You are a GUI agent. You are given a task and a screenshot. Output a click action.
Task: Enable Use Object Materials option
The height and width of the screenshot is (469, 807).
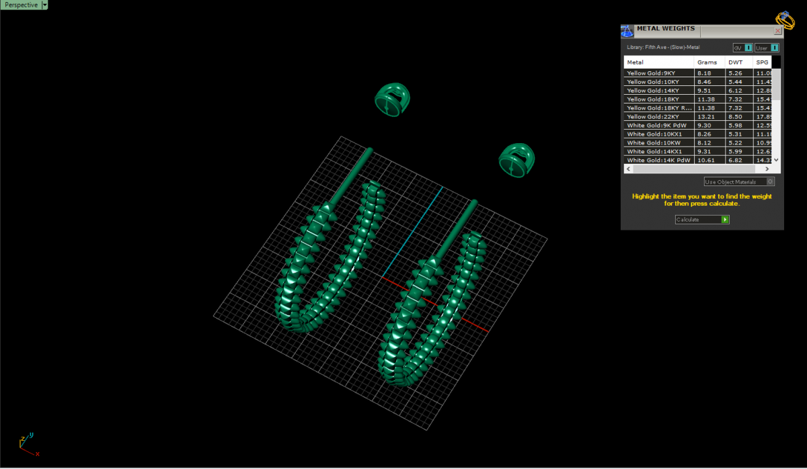pyautogui.click(x=770, y=181)
